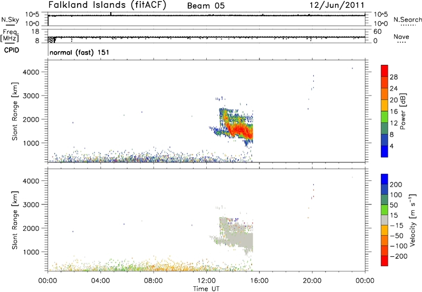Click the date '12/Jun/2011'
This screenshot has width=422, height=292.
337,5
